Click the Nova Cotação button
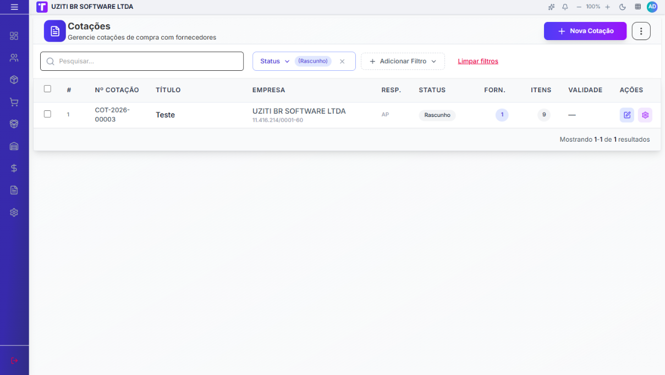Screen dimensions: 665x375 point(585,31)
